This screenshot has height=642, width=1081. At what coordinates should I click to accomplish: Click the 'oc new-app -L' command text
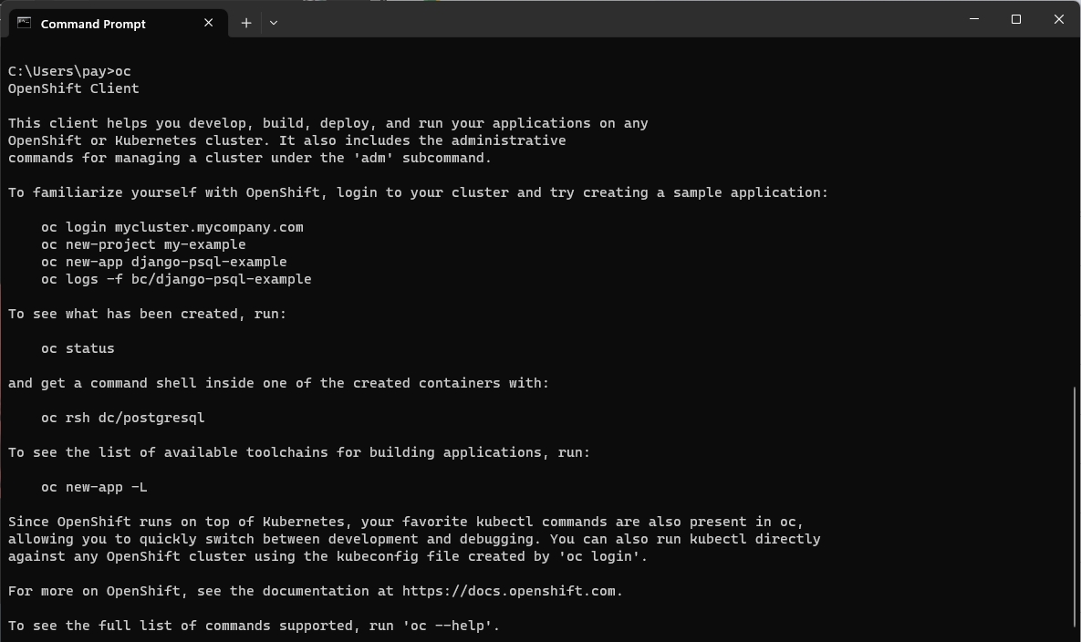(94, 487)
